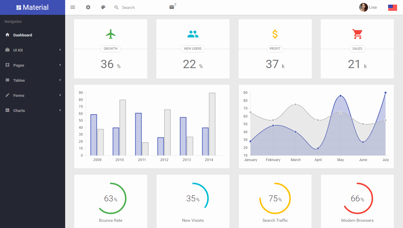403x228 pixels.
Task: Switch language using the US flag
Action: [x=392, y=7]
